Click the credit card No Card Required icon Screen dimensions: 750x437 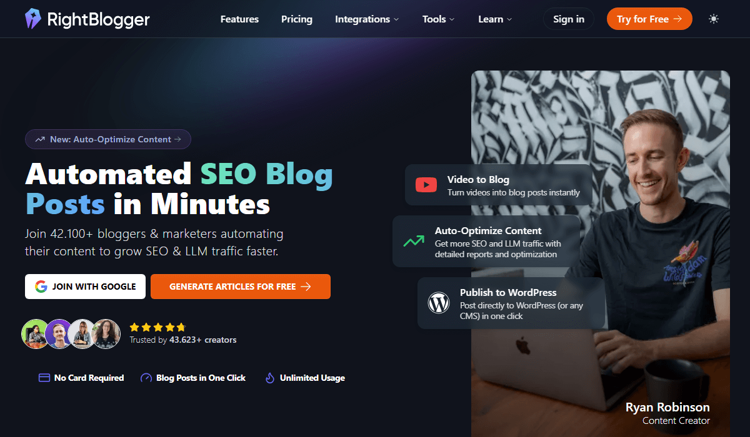[44, 378]
